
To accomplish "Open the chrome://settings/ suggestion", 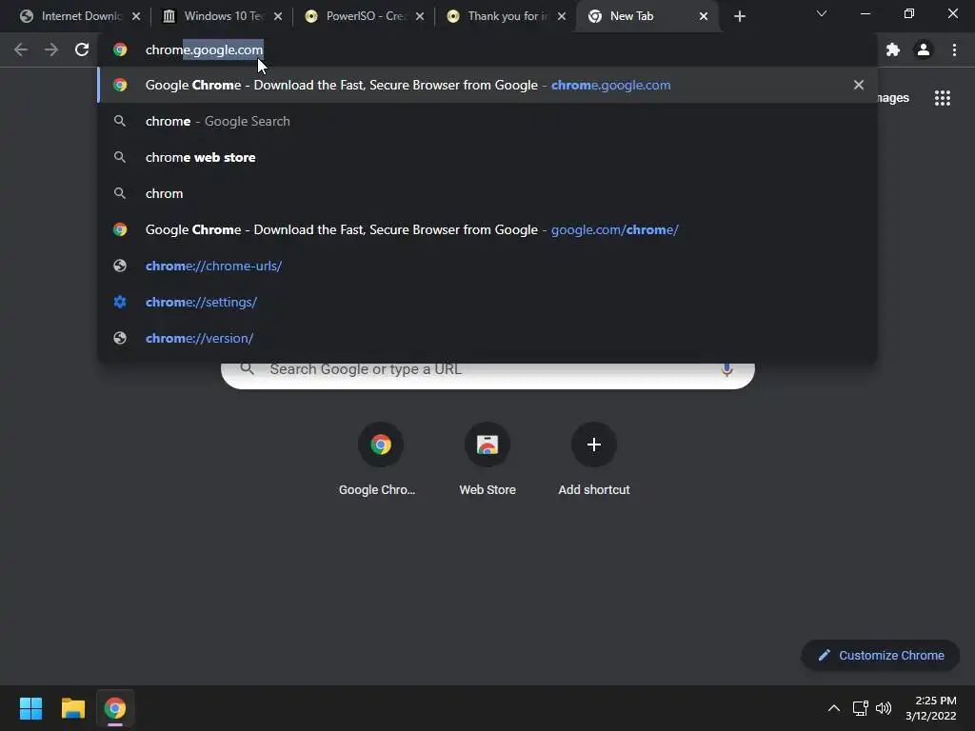I will (x=487, y=302).
